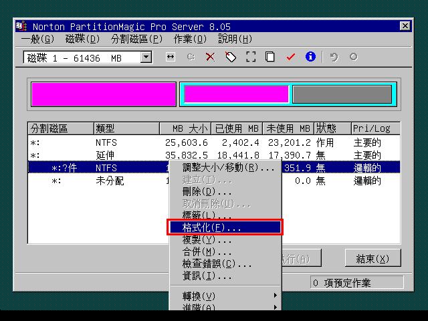Choose 刪除(D)... in context menu
Viewport: 428px width, 321px height.
(x=225, y=191)
